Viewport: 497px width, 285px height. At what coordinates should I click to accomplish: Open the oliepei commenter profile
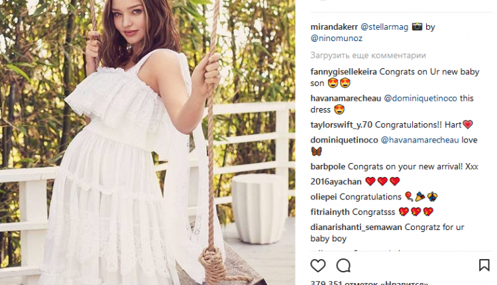point(323,197)
